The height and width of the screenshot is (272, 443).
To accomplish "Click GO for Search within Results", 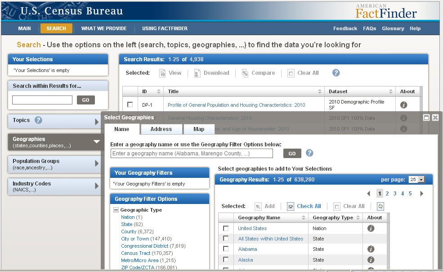I will (x=85, y=100).
